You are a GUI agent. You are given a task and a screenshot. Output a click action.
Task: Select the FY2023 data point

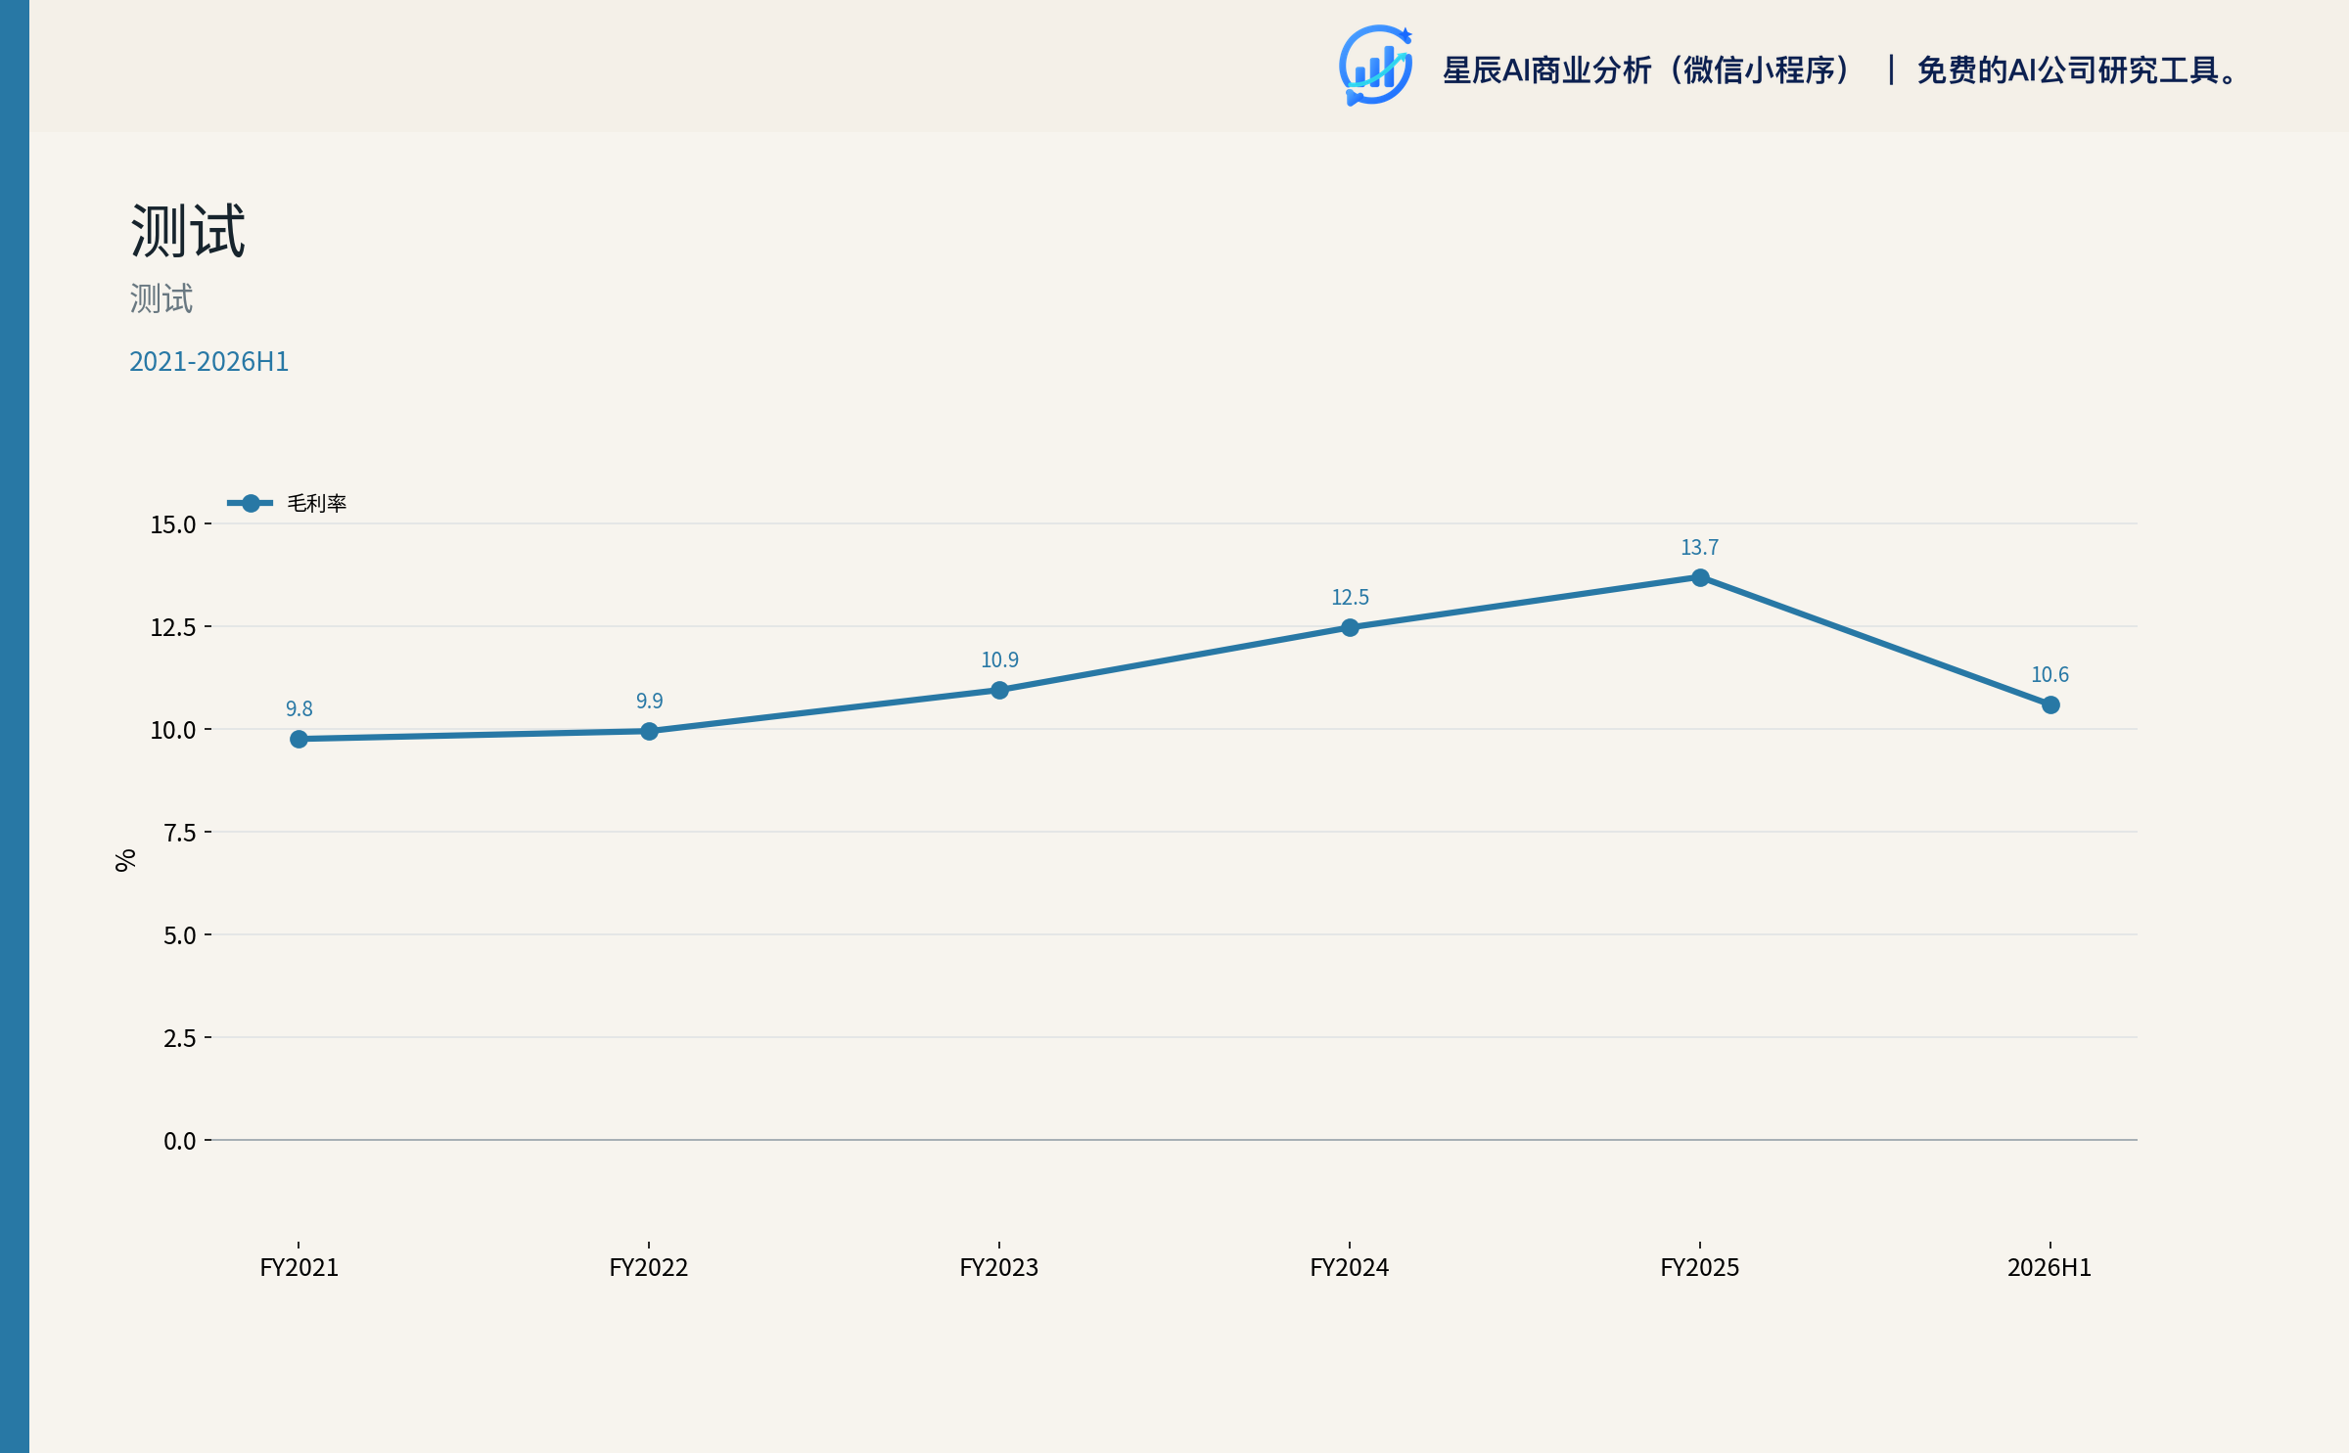pos(999,690)
